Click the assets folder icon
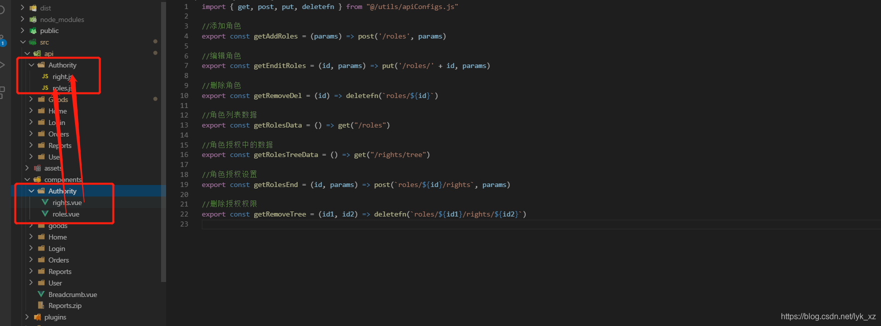Screen dimensions: 881x326 click(37, 168)
